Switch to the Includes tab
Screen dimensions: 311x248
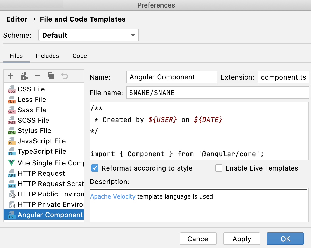click(x=47, y=56)
